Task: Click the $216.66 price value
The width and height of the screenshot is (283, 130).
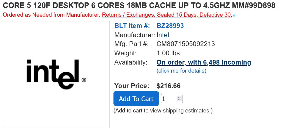Action: tap(169, 86)
